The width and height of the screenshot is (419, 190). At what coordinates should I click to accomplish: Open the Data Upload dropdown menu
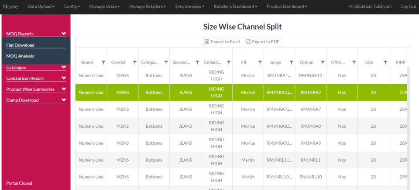(x=41, y=7)
